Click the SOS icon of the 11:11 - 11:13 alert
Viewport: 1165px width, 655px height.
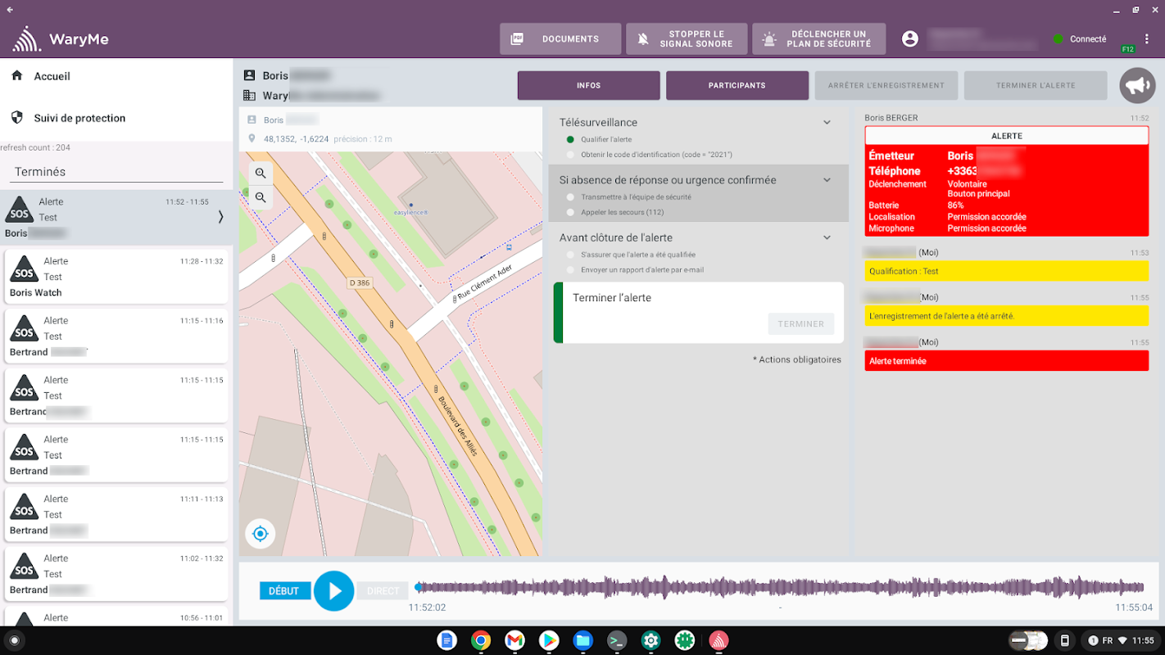pyautogui.click(x=25, y=507)
